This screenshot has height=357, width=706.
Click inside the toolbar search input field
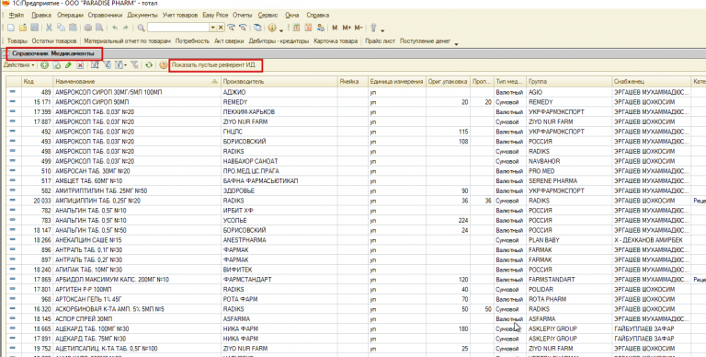(178, 28)
